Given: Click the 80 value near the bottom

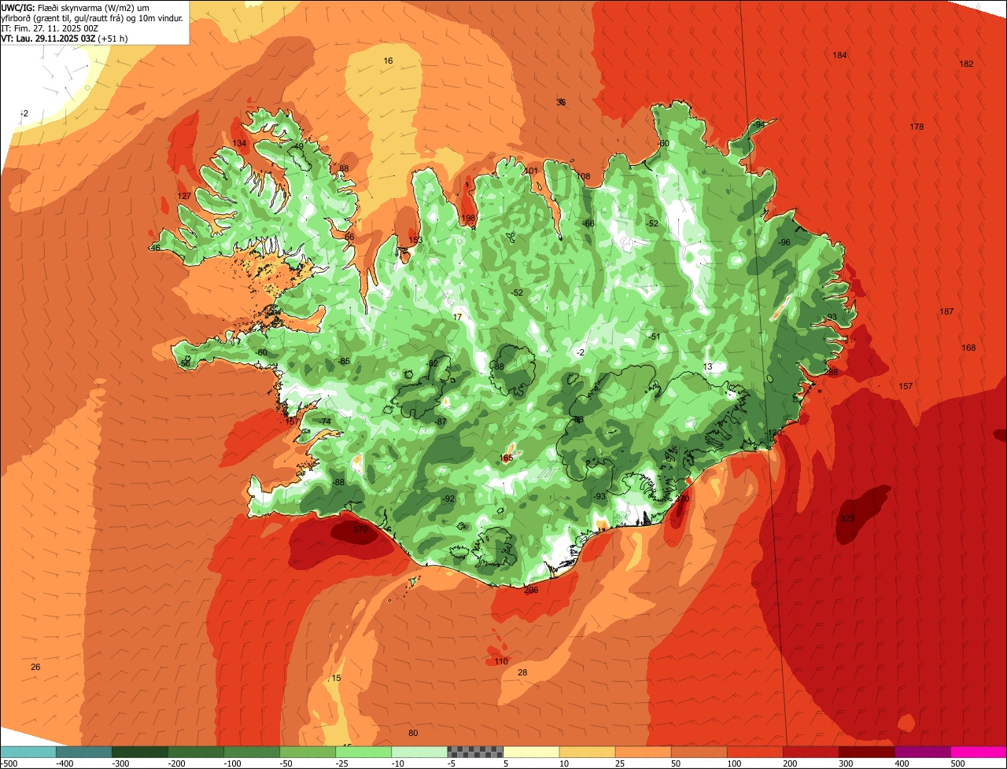Looking at the screenshot, I should tap(413, 733).
